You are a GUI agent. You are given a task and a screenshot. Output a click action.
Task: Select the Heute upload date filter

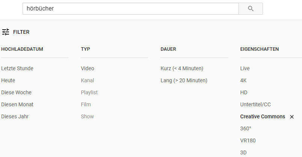click(8, 80)
